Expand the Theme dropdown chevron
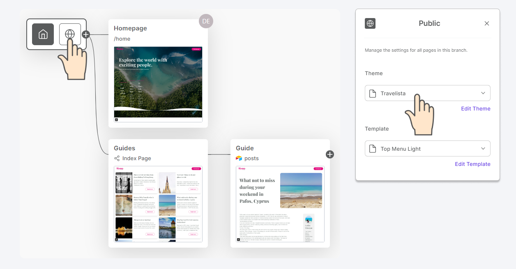 coord(483,93)
